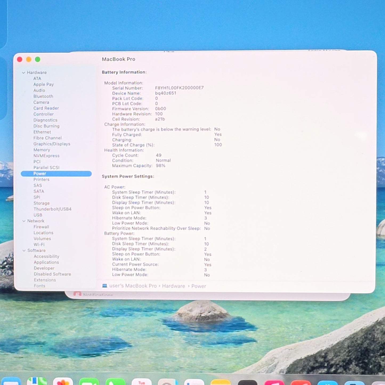Select ATA in the sidebar
This screenshot has height=385, width=385.
pyautogui.click(x=37, y=78)
